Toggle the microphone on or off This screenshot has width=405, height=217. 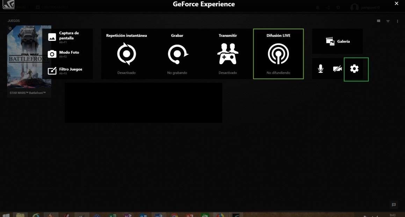point(320,69)
